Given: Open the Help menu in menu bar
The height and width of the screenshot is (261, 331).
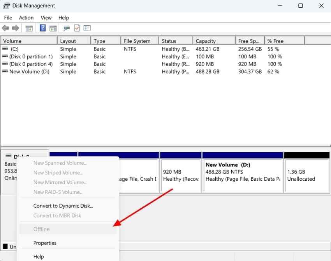Looking at the screenshot, I should pyautogui.click(x=63, y=18).
